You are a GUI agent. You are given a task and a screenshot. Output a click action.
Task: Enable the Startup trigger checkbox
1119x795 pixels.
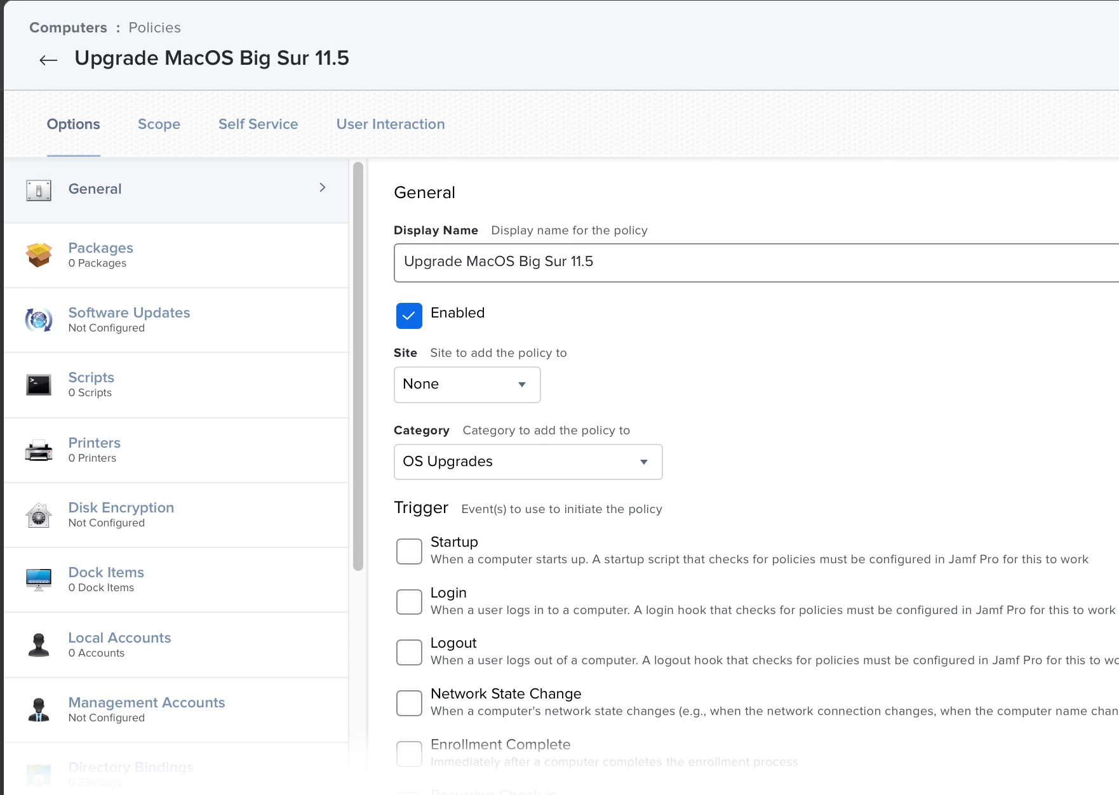[x=409, y=551]
